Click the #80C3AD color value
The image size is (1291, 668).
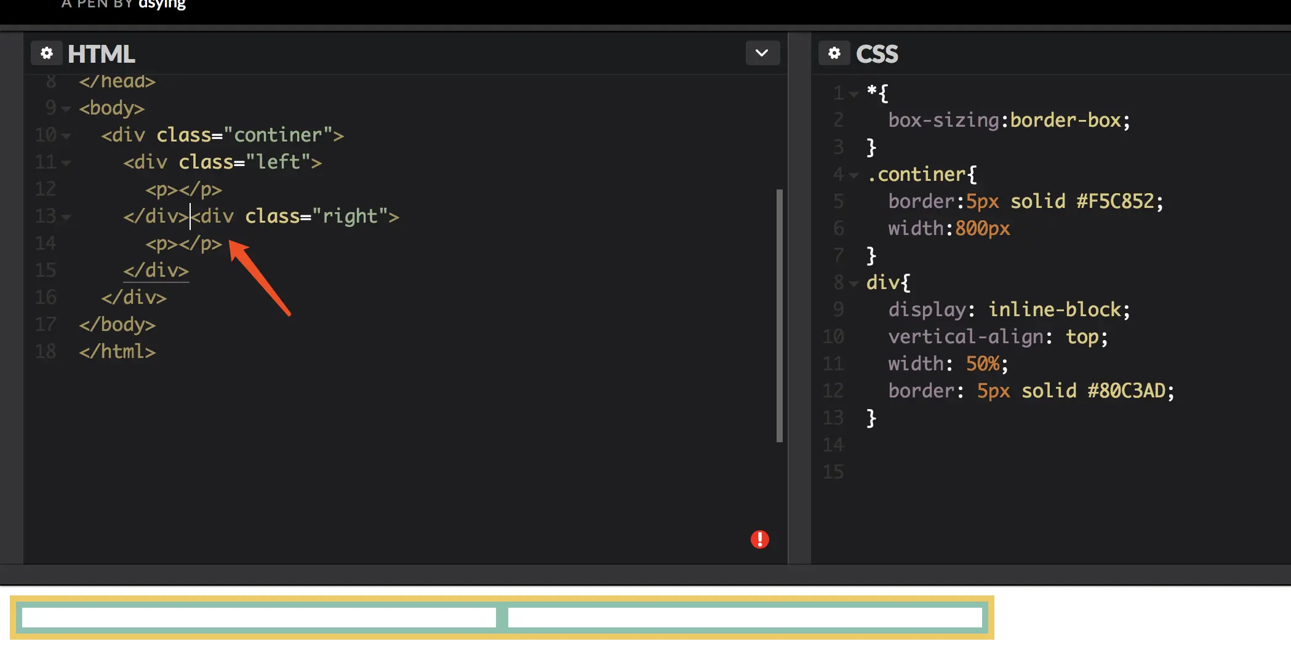1126,391
